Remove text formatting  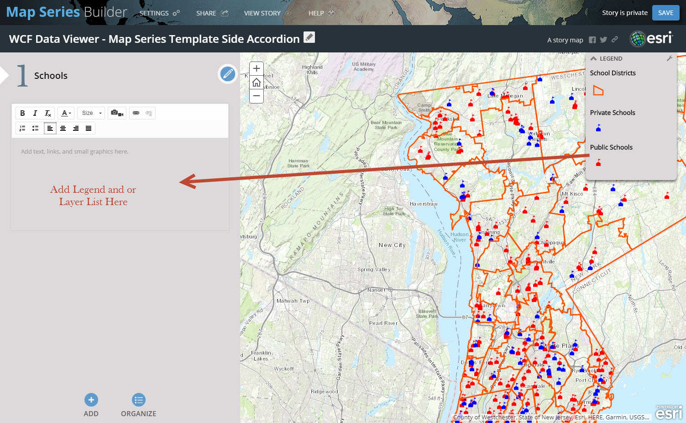tap(48, 113)
